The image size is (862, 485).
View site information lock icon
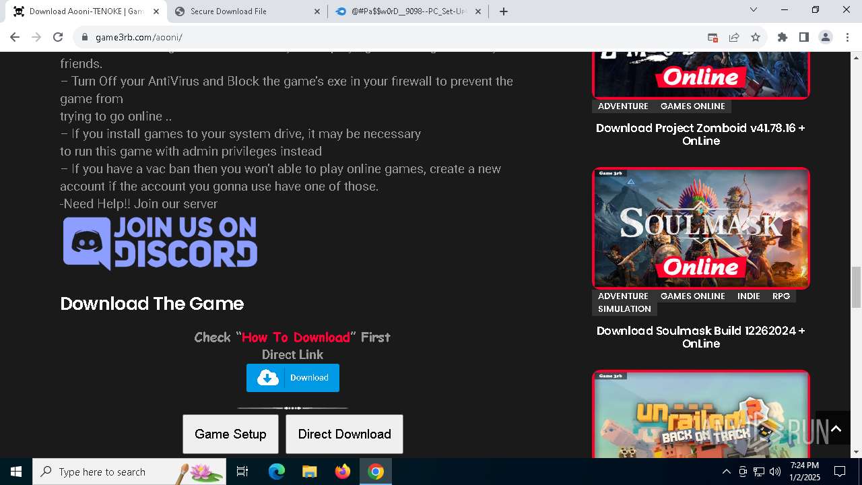click(x=85, y=37)
